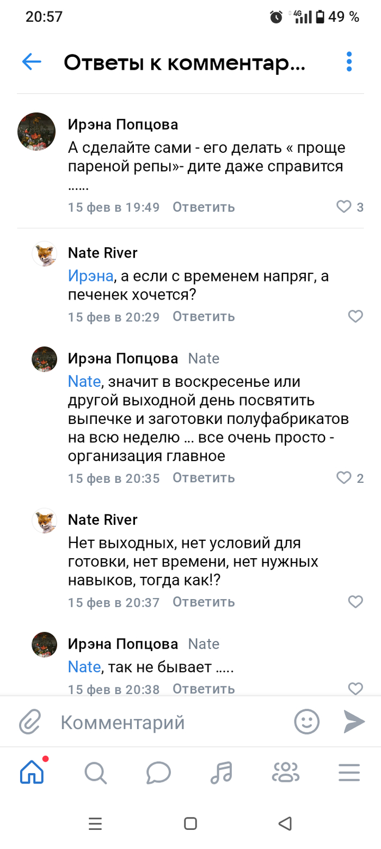Tap the back arrow in header
The height and width of the screenshot is (849, 381).
point(32,62)
